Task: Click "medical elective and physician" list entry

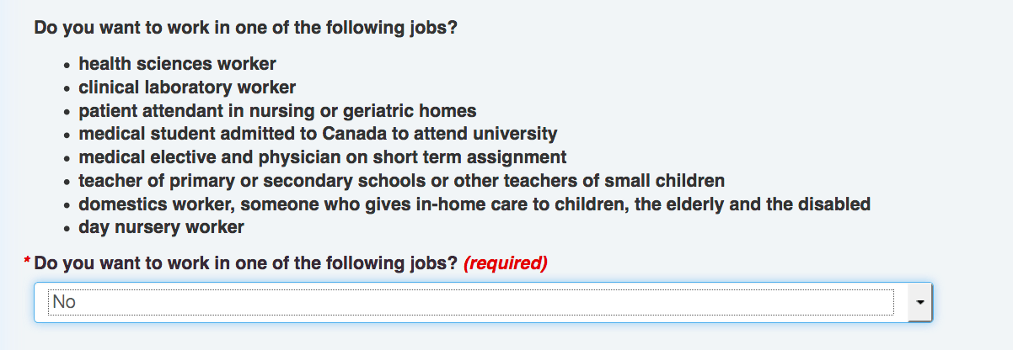Action: pos(323,157)
